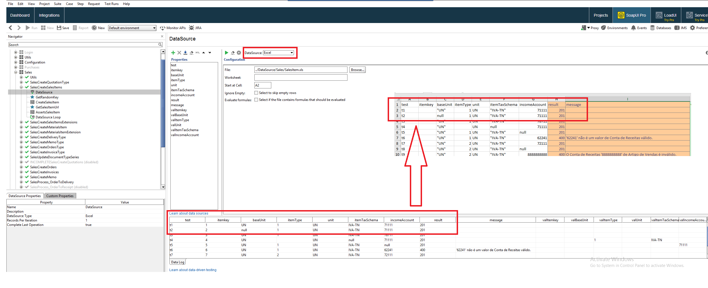Run the data source with the green play icon
The height and width of the screenshot is (288, 708).
[x=226, y=53]
